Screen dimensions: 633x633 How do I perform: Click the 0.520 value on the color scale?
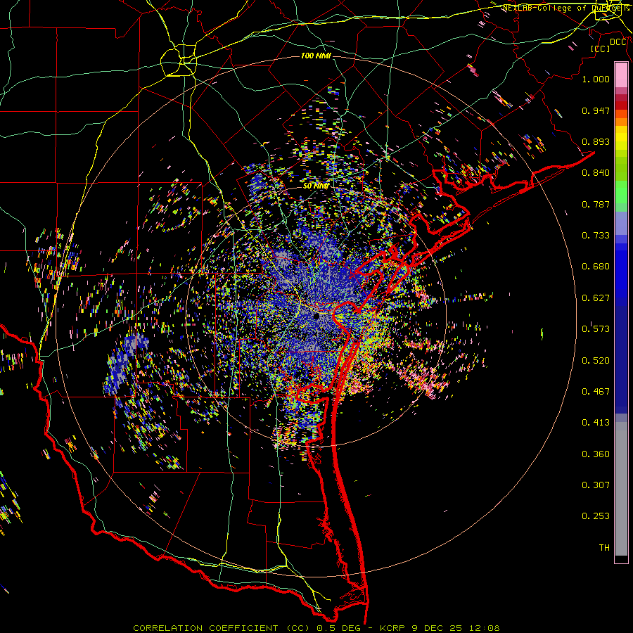[x=596, y=361]
